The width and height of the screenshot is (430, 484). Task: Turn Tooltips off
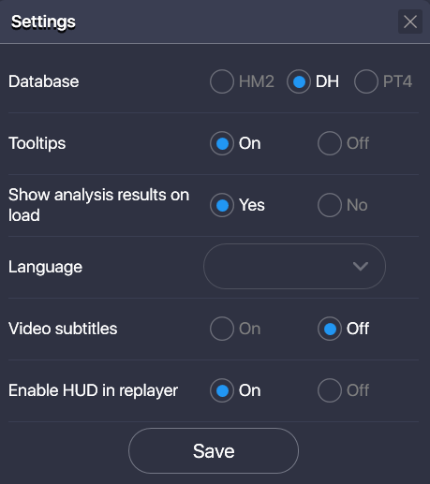[330, 143]
